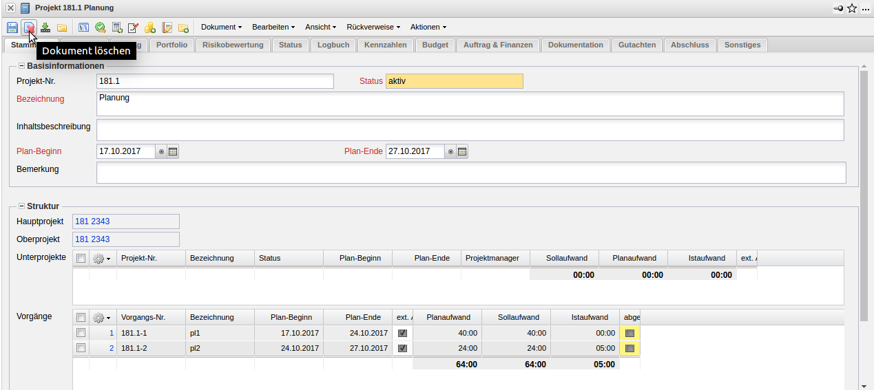Switch to the Gutachten tab
Viewport: 874px width, 390px height.
click(x=637, y=45)
